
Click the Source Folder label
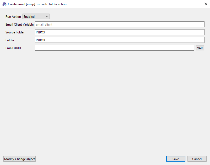point(15,32)
